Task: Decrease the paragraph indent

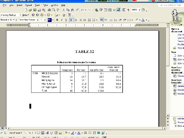Action: tap(120, 20)
